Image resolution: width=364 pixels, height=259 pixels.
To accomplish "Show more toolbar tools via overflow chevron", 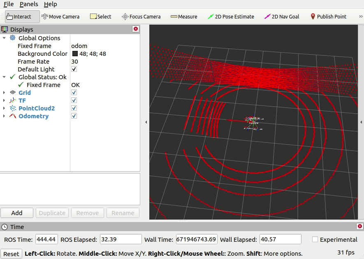I will point(361,16).
